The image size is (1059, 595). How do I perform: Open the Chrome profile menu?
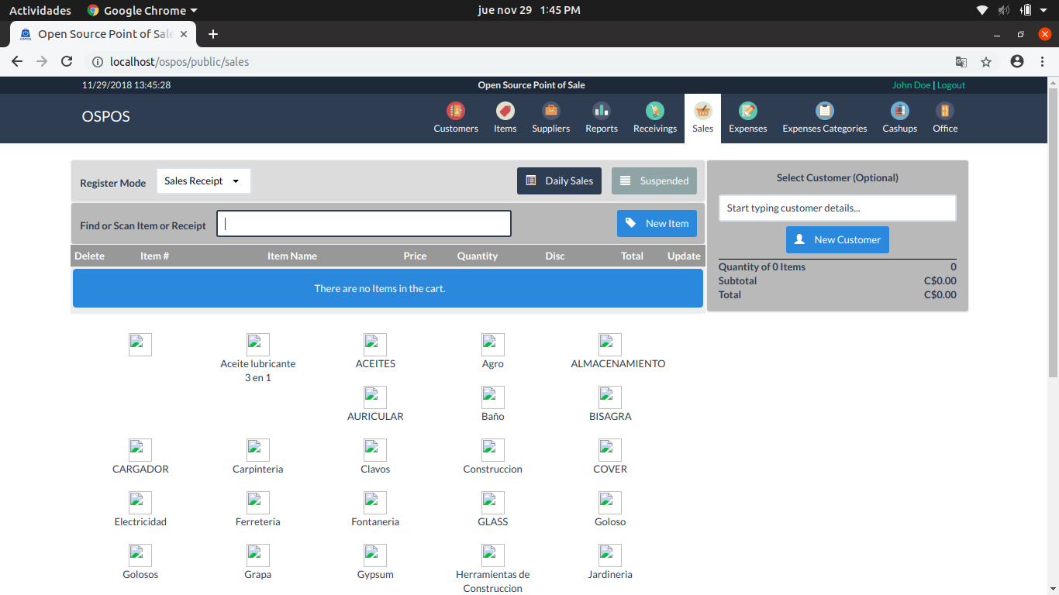point(1016,61)
